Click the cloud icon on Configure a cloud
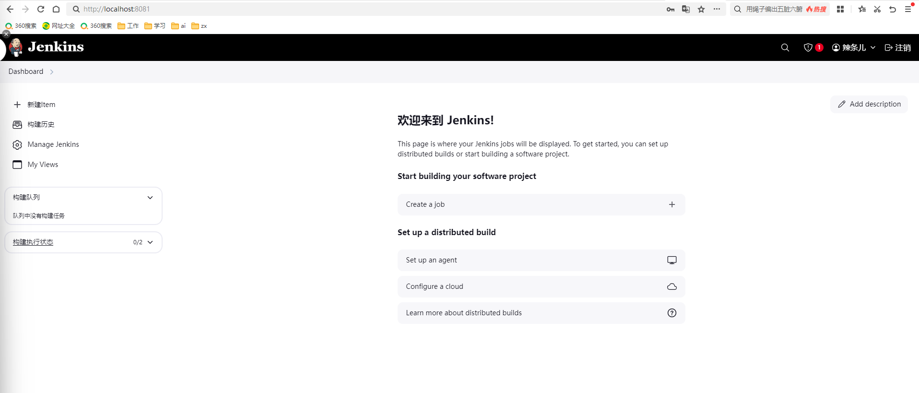The width and height of the screenshot is (919, 393). coord(672,286)
